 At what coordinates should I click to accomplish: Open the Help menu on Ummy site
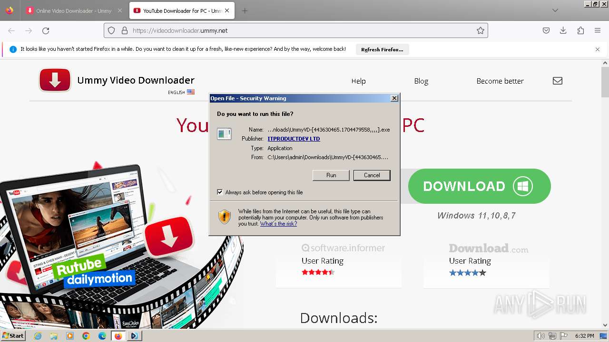pos(358,81)
